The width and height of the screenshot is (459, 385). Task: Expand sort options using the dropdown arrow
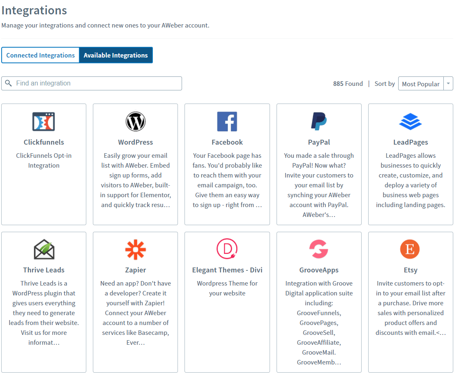click(448, 84)
